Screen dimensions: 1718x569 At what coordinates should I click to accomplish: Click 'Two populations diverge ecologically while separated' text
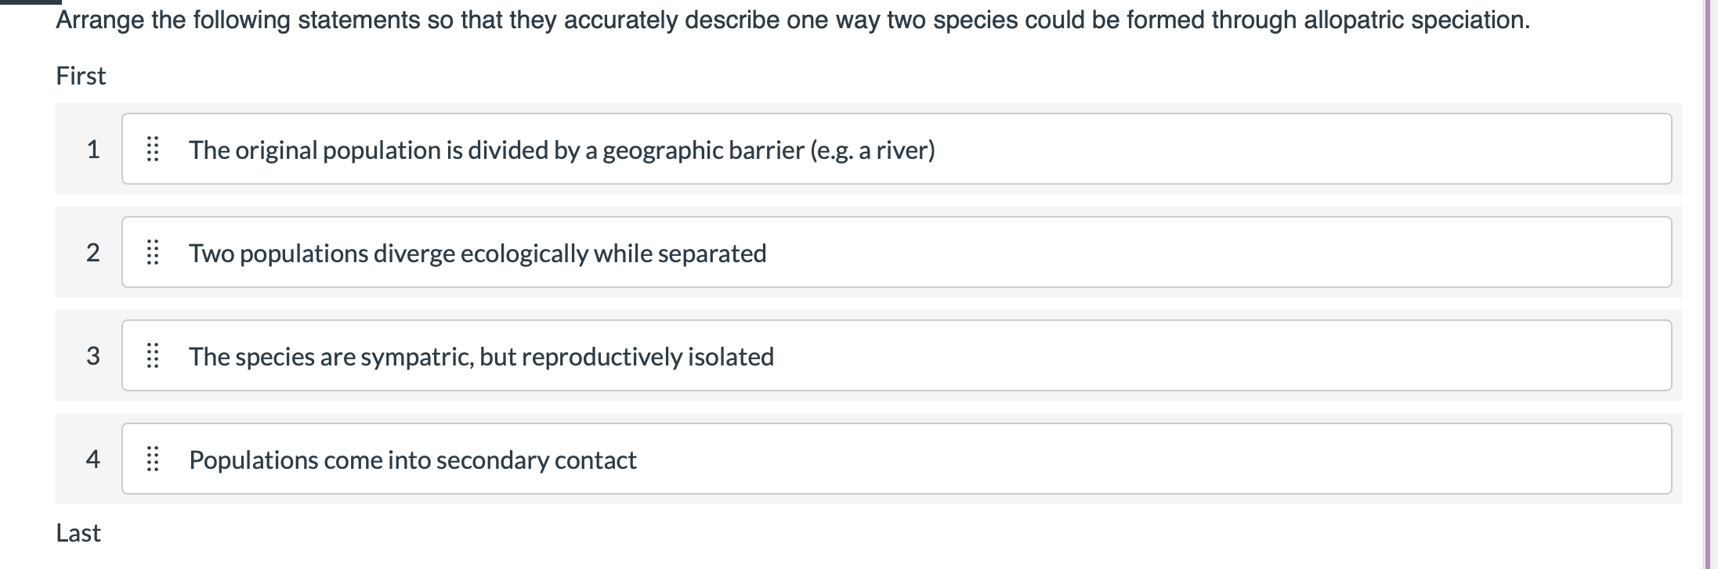477,254
